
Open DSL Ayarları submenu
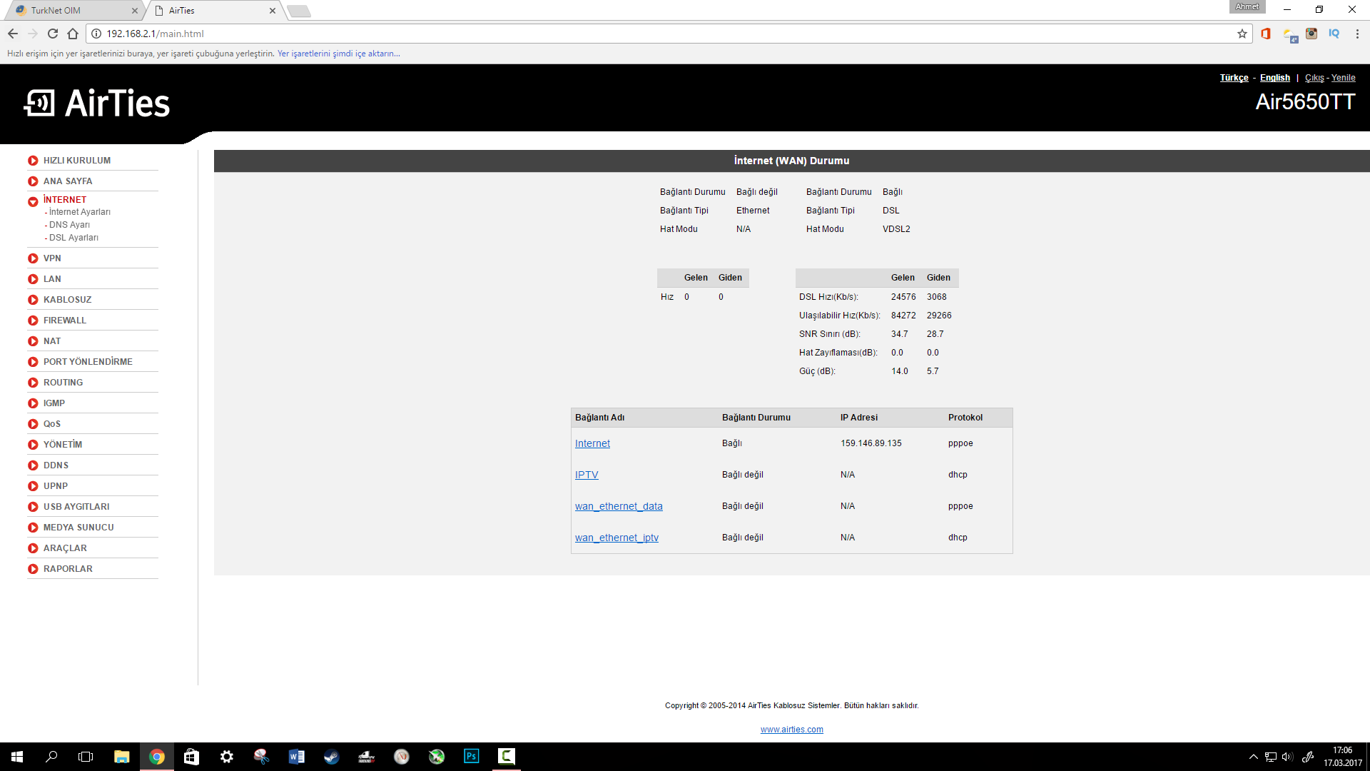coord(73,238)
